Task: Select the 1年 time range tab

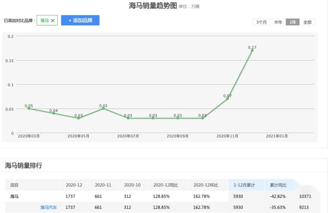Action: click(x=293, y=22)
